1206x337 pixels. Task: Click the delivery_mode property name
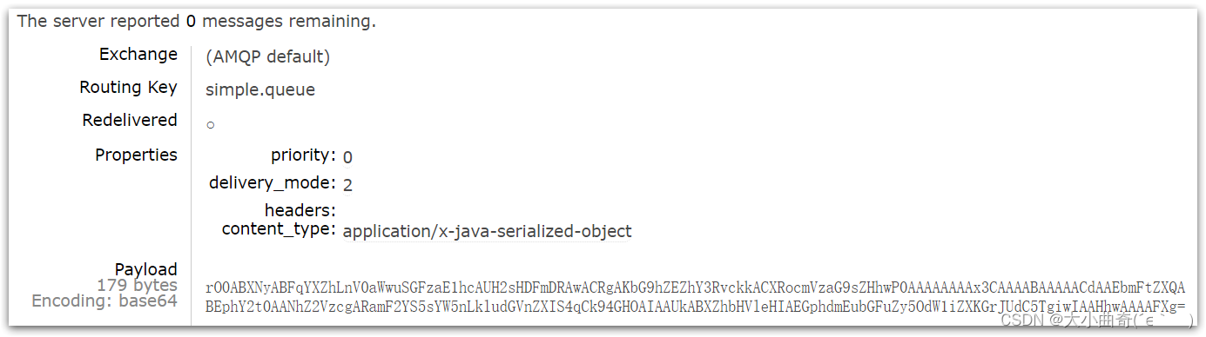273,182
